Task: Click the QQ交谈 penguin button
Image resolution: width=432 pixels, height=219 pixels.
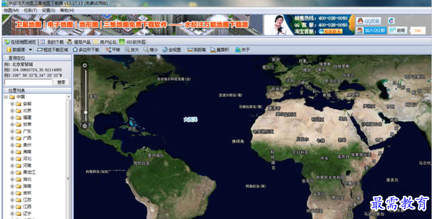Action: point(368,21)
